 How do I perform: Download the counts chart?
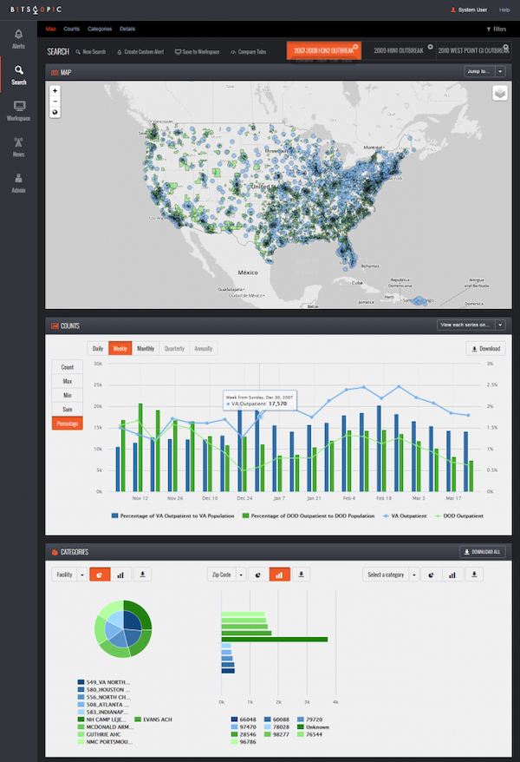[x=485, y=348]
